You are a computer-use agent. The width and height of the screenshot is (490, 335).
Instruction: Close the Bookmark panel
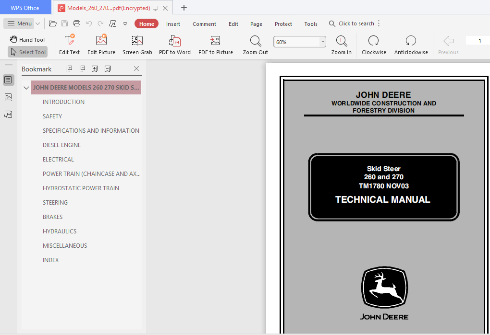(136, 69)
